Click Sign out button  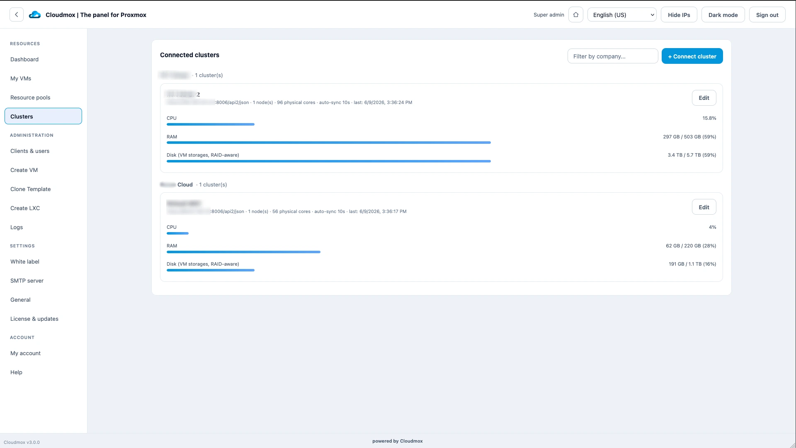[767, 15]
